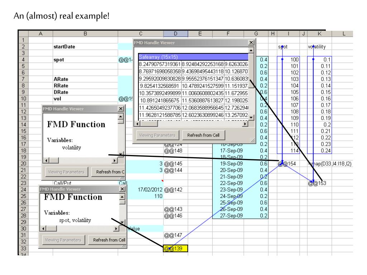Select the ARate label cell
367x275 pixels.
pyautogui.click(x=85, y=79)
